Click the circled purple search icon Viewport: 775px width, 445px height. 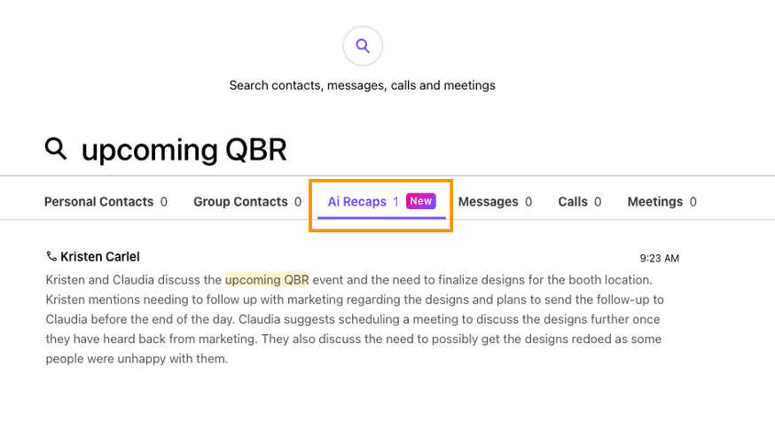coord(363,46)
